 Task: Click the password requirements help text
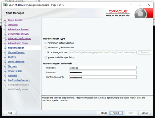coord(94,99)
